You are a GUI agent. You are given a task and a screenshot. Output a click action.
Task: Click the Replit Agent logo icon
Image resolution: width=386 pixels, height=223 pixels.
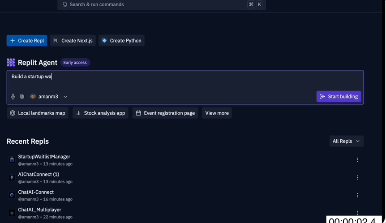pos(11,63)
